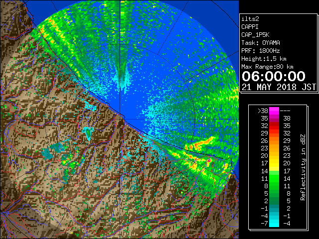The image size is (319, 239).
Task: Click the "-7" legend label
Action: tap(264, 224)
